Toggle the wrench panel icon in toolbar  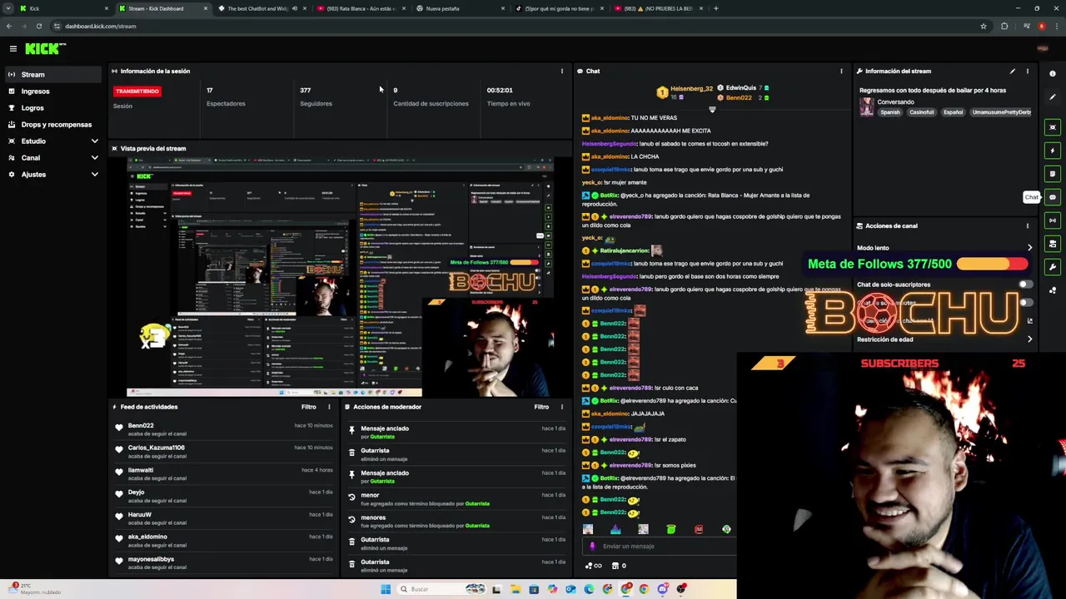tap(1053, 267)
